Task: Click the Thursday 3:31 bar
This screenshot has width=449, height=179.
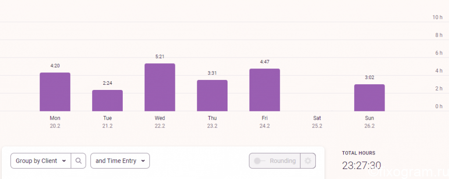Action: pyautogui.click(x=212, y=96)
